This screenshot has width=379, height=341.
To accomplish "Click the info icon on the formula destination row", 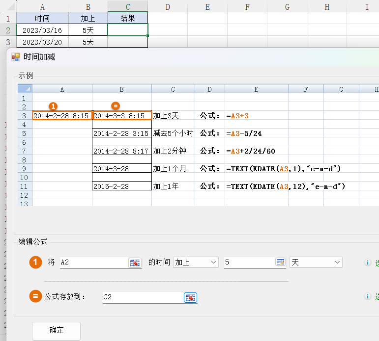I will click(x=367, y=297).
